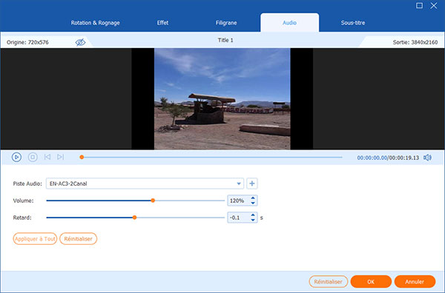Close the editor window
445x293 pixels.
434,5
